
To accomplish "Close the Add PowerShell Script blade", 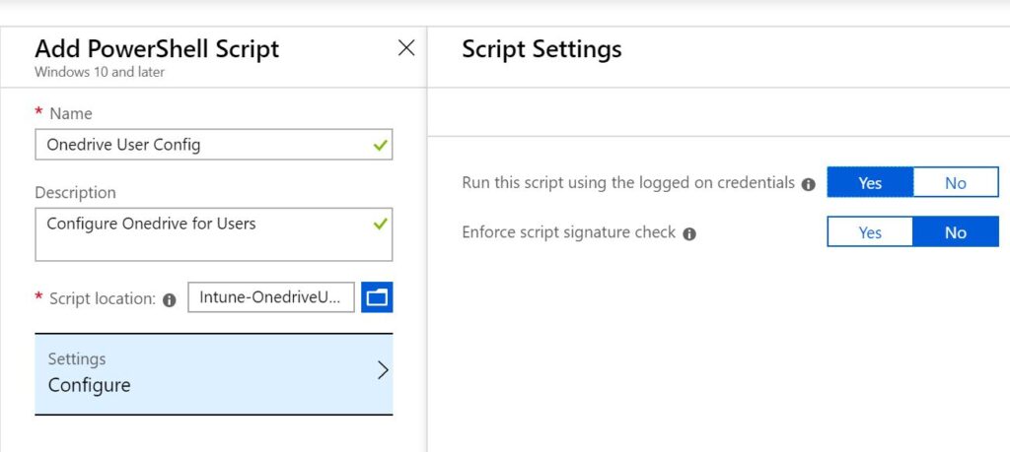I will [406, 47].
